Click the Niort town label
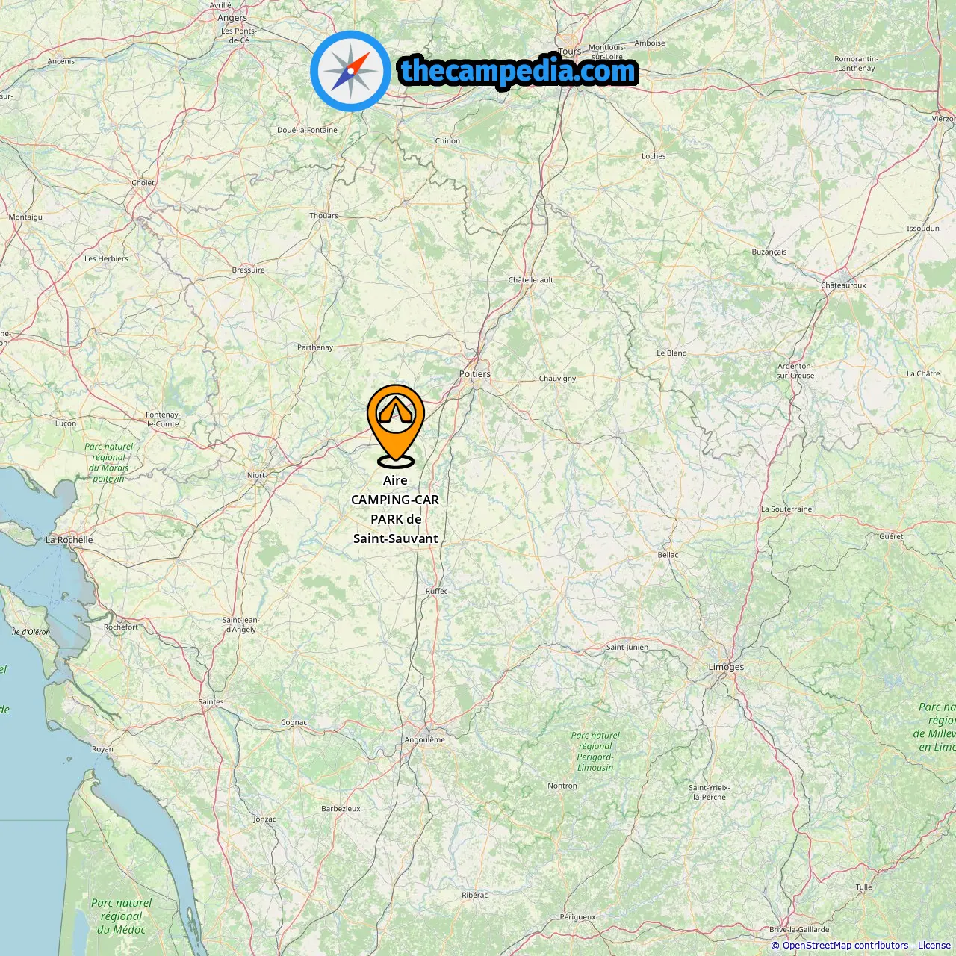The image size is (956, 956). coord(256,475)
